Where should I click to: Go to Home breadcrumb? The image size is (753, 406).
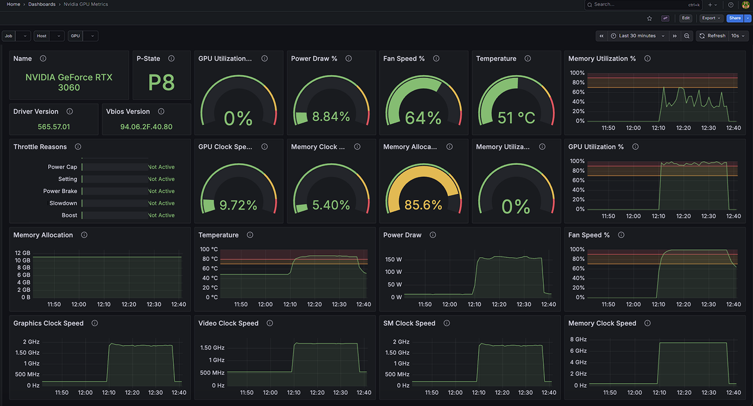click(14, 4)
